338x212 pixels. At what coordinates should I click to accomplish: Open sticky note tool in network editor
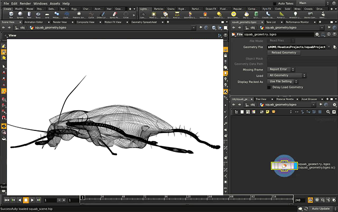[268, 112]
